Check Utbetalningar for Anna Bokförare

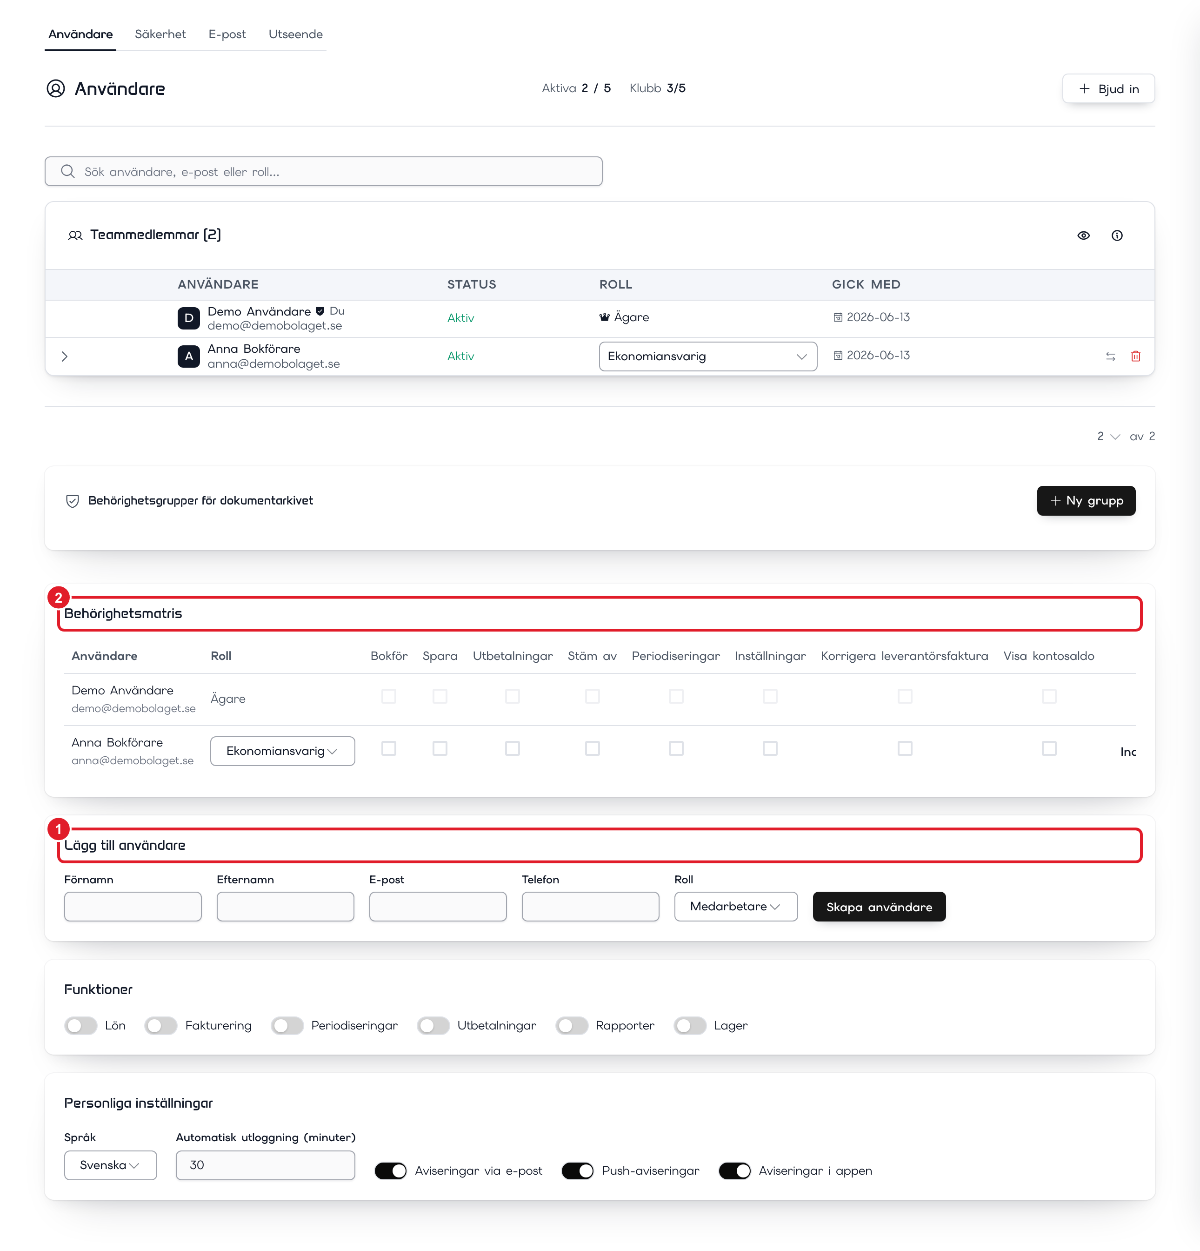[x=512, y=748]
